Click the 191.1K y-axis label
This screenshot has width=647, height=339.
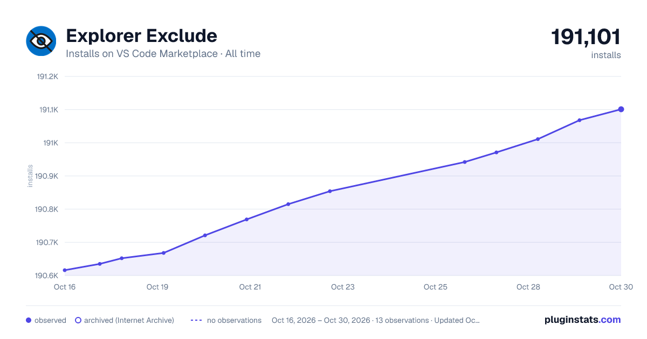click(49, 110)
